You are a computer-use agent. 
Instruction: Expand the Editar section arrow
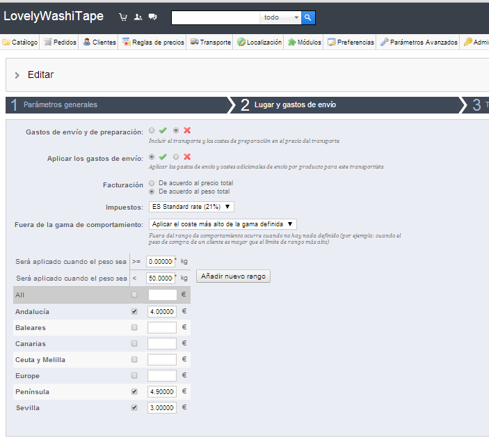coord(17,75)
